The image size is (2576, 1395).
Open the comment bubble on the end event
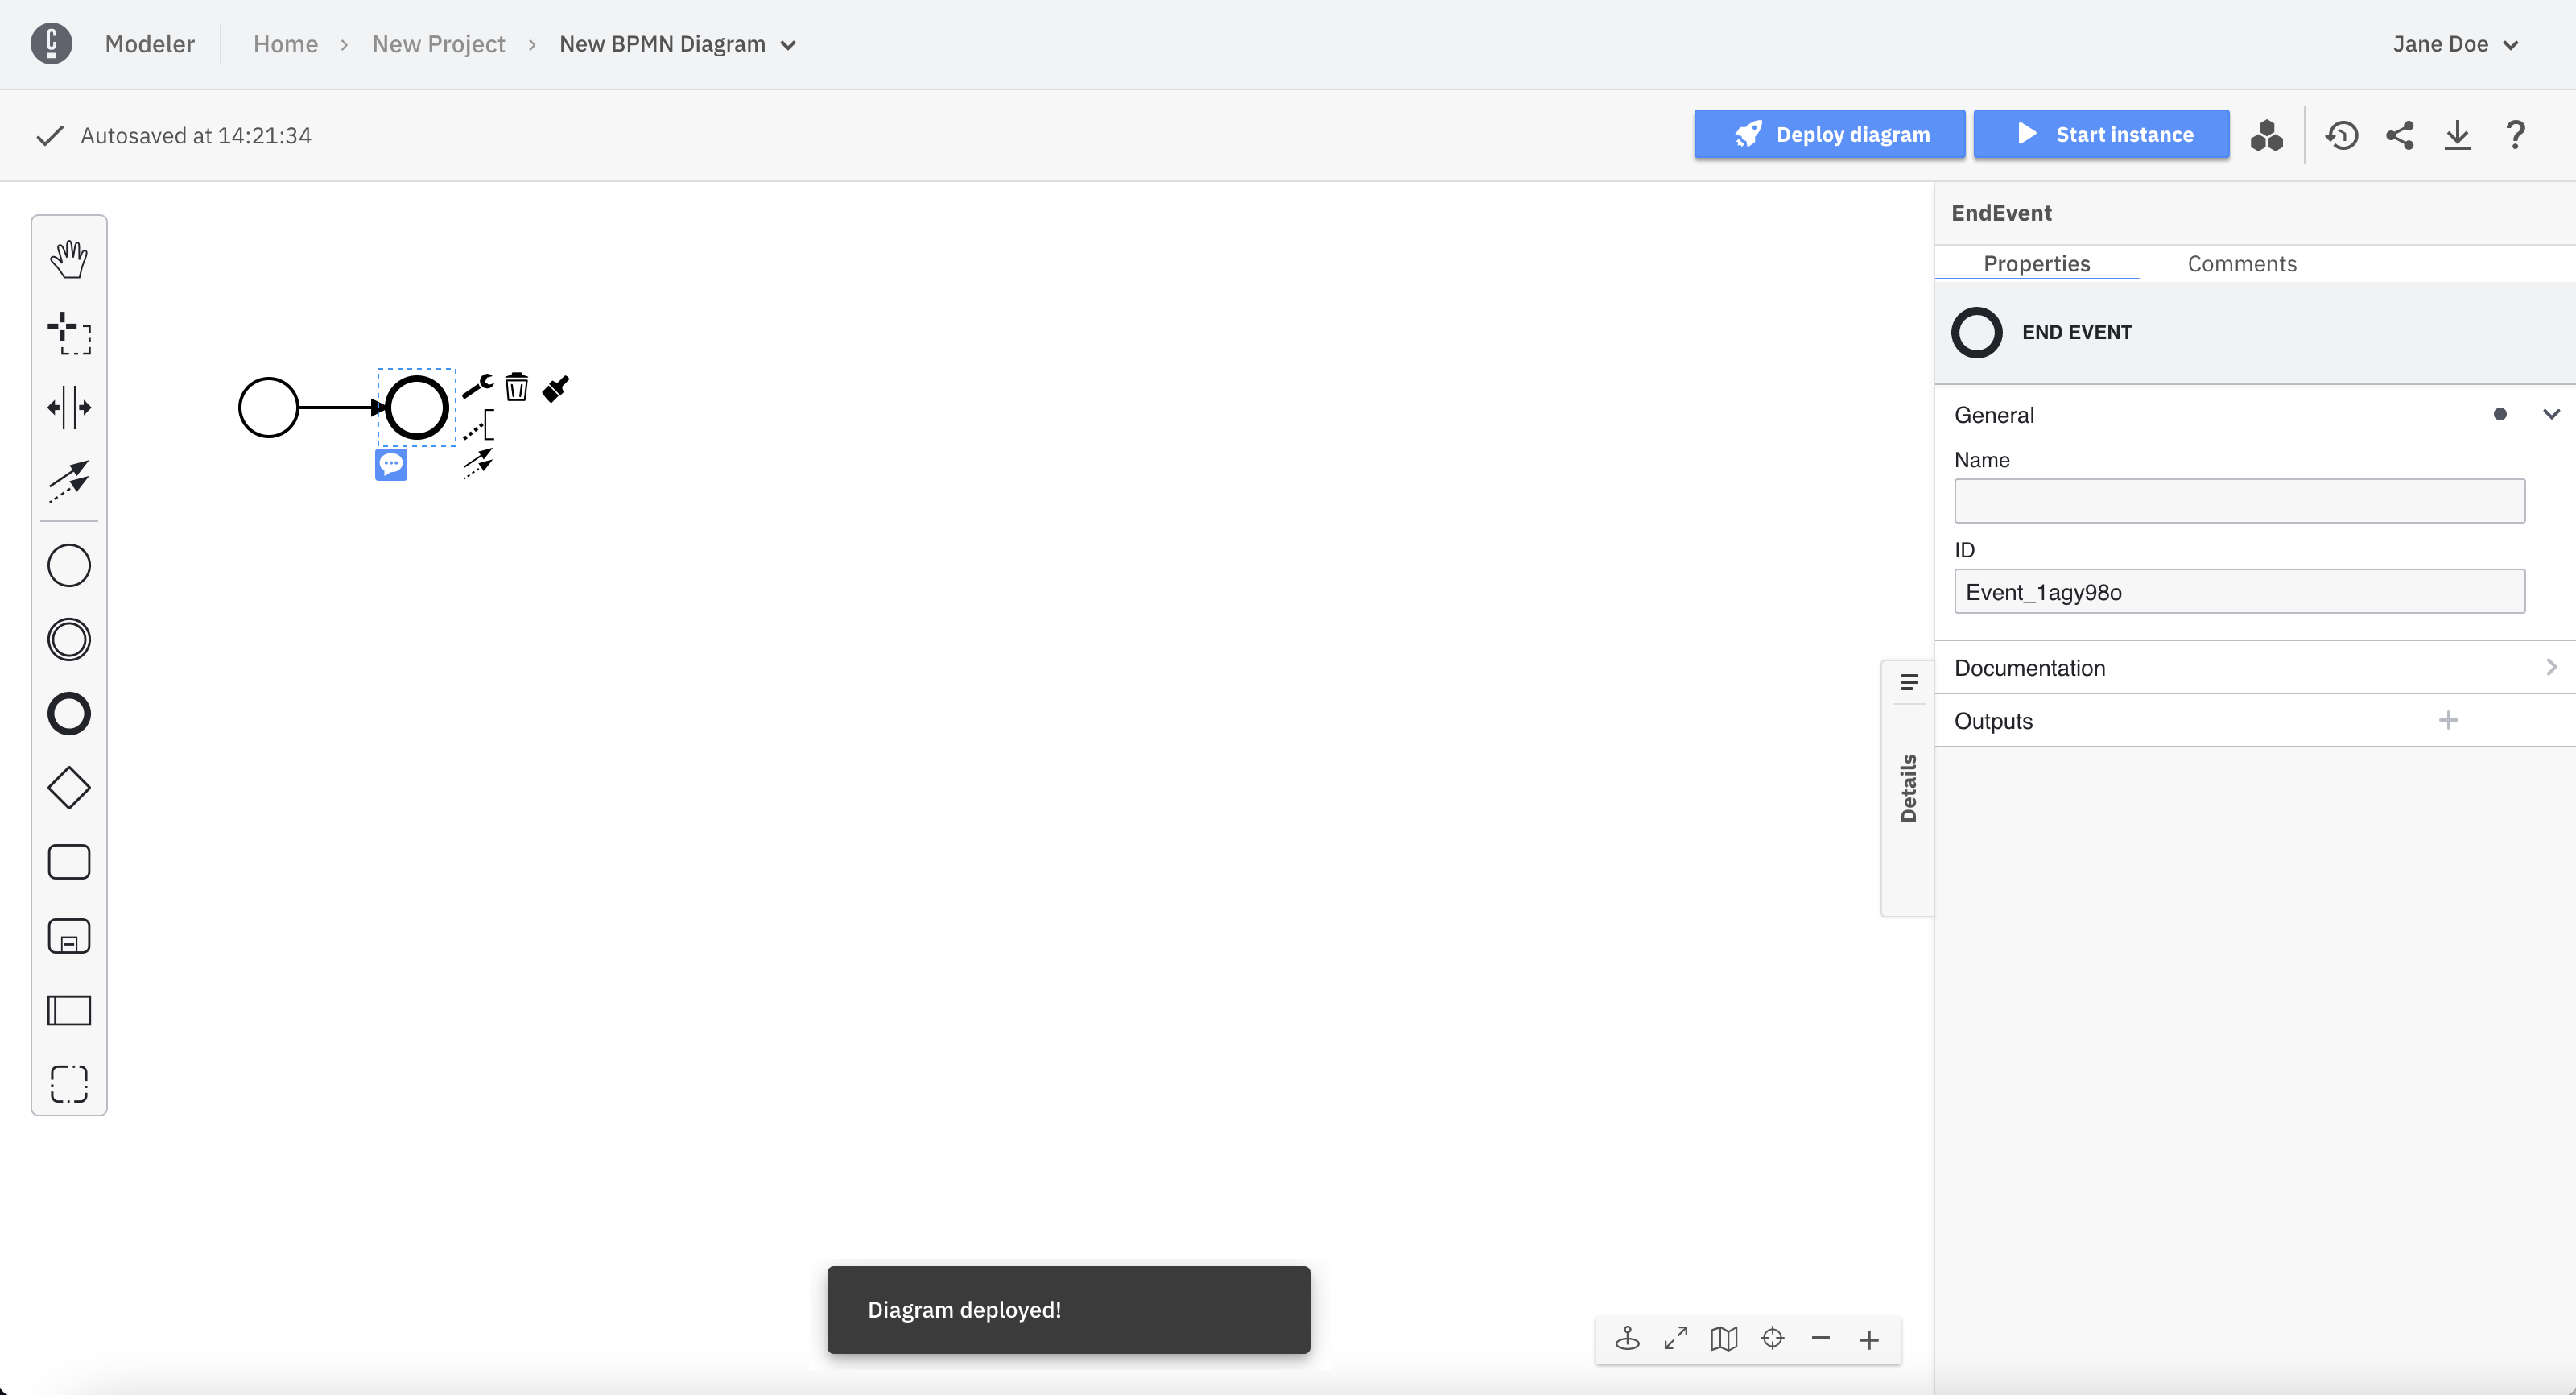coord(391,465)
